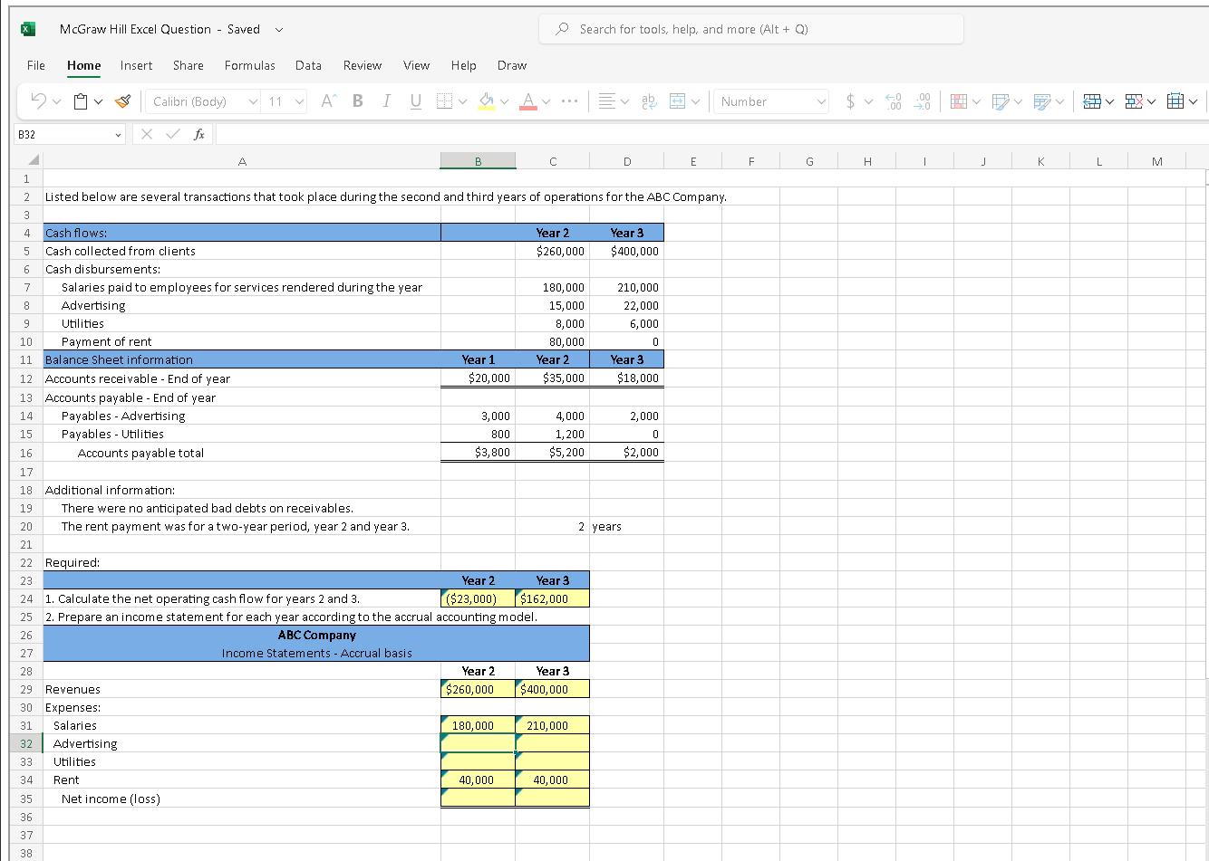Screen dimensions: 1209x861
Task: Activate the Format Painter tool
Action: pyautogui.click(x=123, y=100)
